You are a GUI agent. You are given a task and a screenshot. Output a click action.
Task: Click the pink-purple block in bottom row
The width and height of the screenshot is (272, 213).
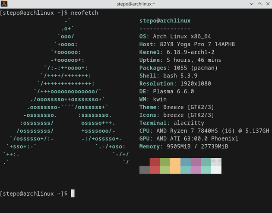(x=196, y=170)
